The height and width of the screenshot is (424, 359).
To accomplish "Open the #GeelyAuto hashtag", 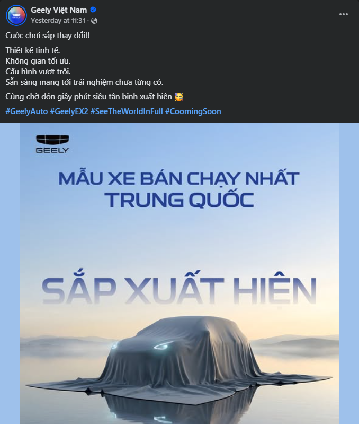I will tap(26, 111).
